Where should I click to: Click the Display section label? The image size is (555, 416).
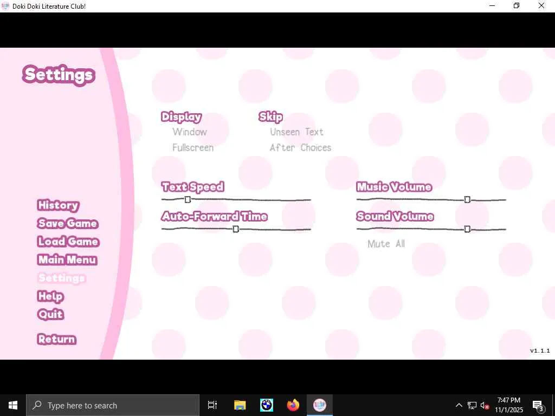point(181,117)
